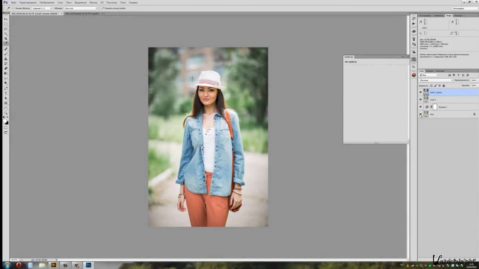Open the Фильтр menu
479x269 pixels.
pyautogui.click(x=93, y=2)
